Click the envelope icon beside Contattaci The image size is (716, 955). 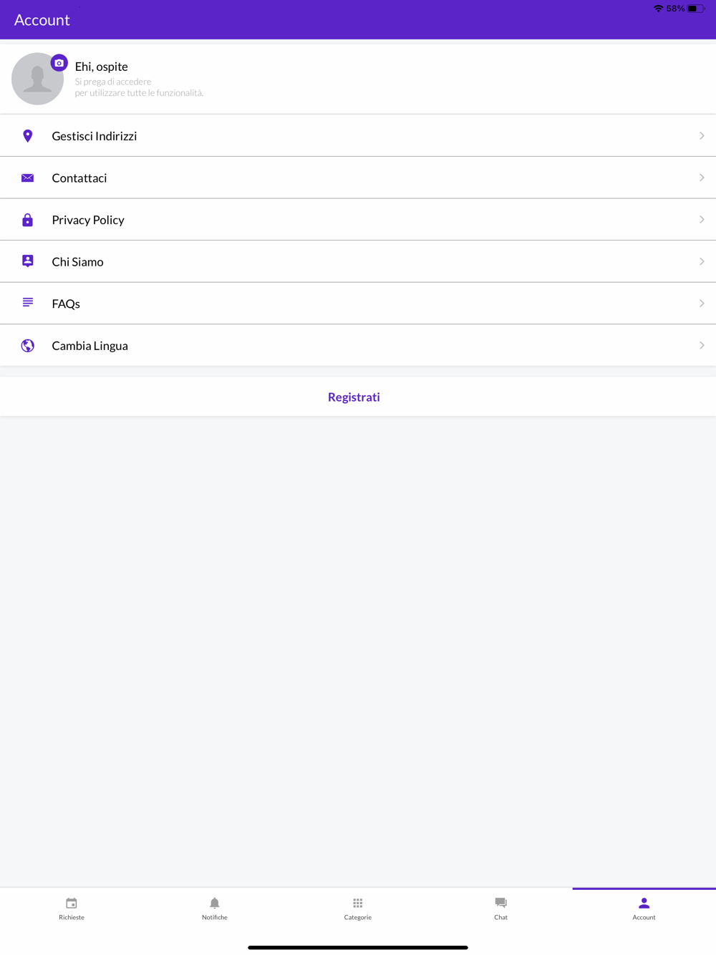tap(28, 178)
